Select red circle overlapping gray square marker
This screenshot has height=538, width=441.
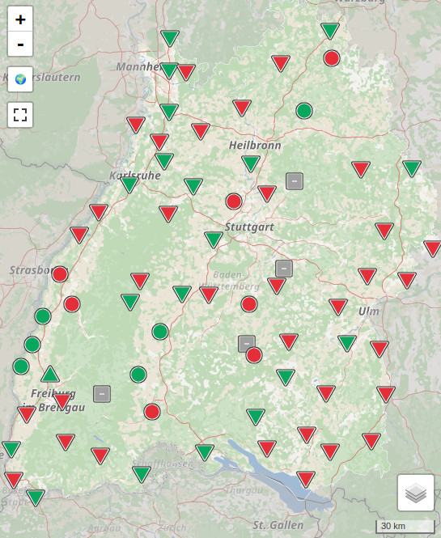click(254, 355)
